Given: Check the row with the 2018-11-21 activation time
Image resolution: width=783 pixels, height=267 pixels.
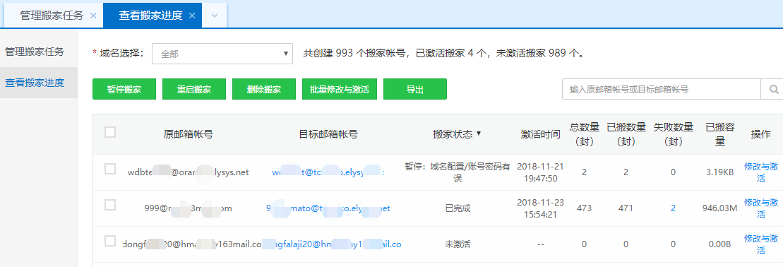Looking at the screenshot, I should point(110,169).
